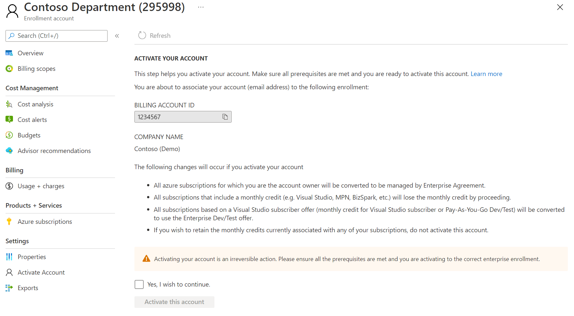Click the Overview icon in sidebar
Viewport: 574px width, 316px height.
(9, 53)
